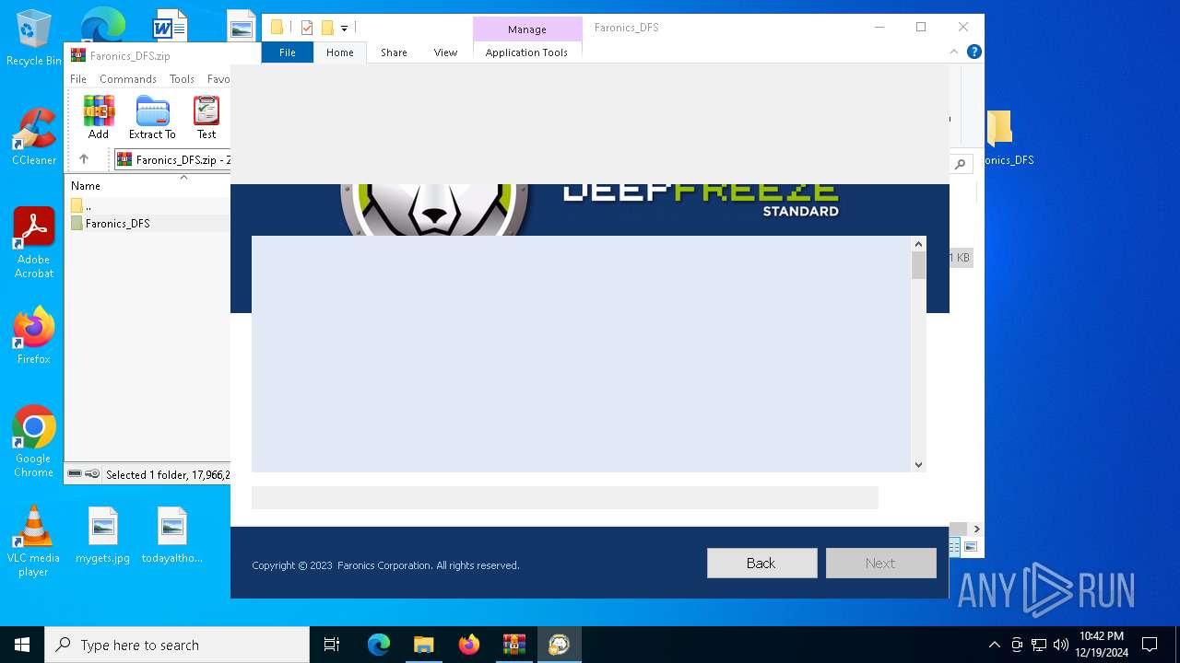Image resolution: width=1180 pixels, height=663 pixels.
Task: Select the parent '..' folder row in WinRAR
Action: click(147, 205)
